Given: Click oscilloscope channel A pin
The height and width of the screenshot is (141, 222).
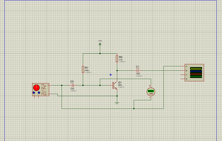Looking at the screenshot, I should pos(183,66).
